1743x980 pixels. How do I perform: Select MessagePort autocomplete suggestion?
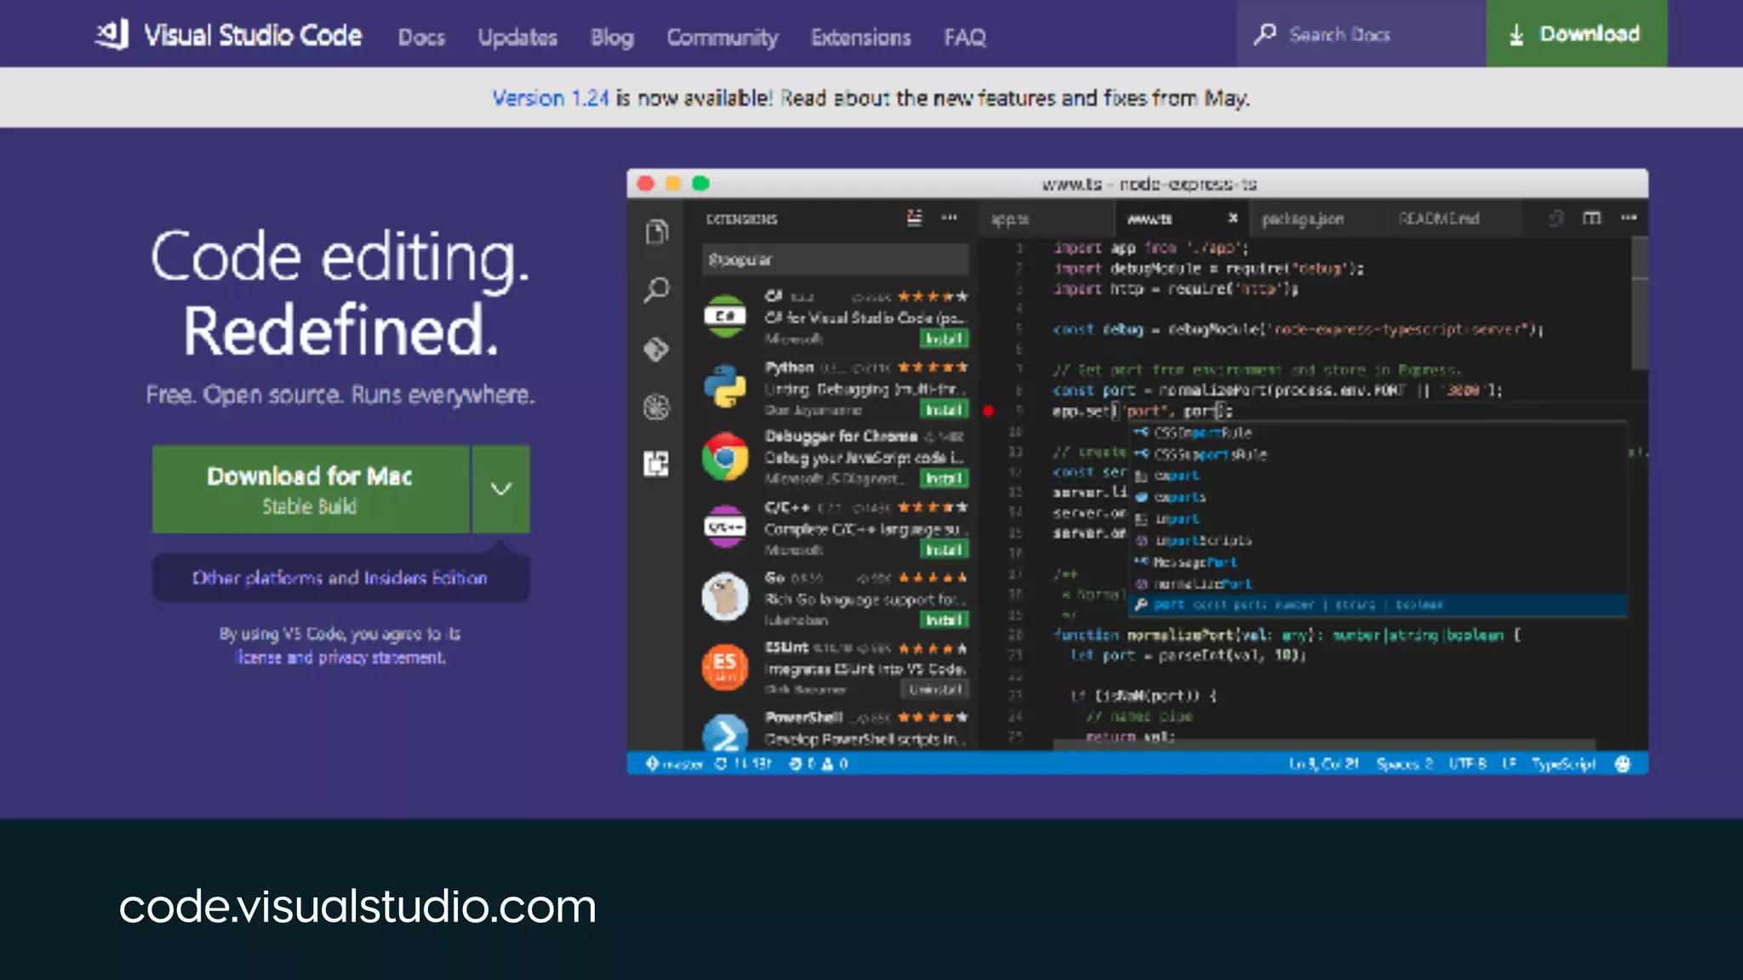tap(1378, 562)
